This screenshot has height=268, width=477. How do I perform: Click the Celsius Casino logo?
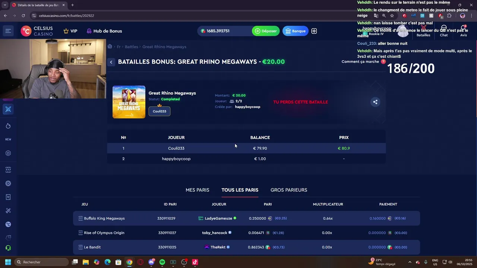pyautogui.click(x=37, y=31)
